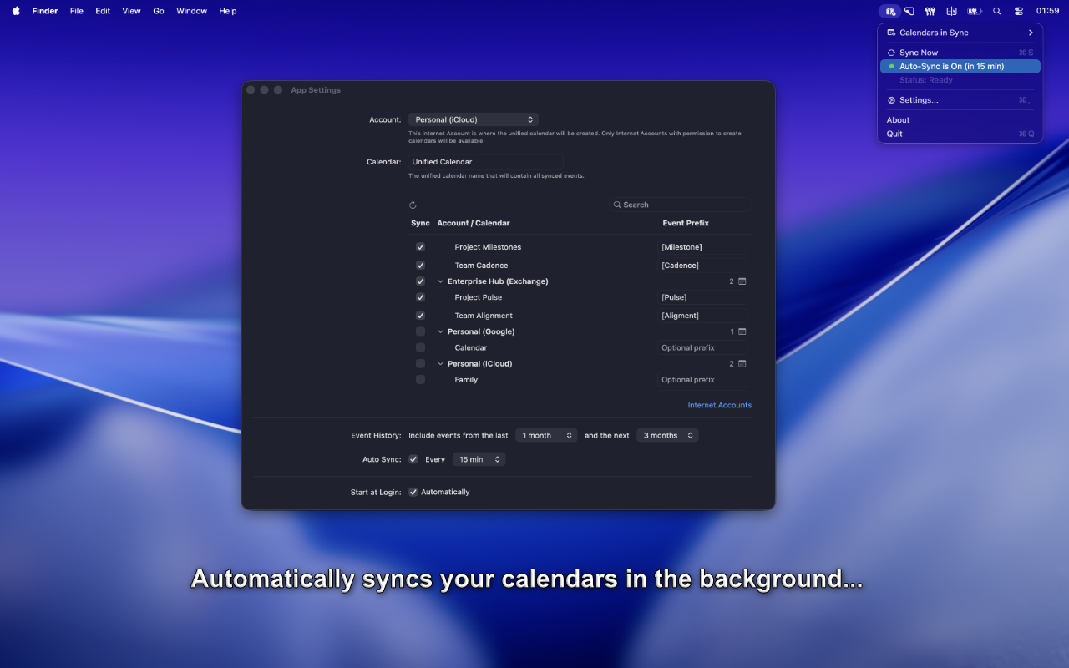Change the Event History 3 months dropdown
Viewport: 1069px width, 668px height.
coord(667,435)
